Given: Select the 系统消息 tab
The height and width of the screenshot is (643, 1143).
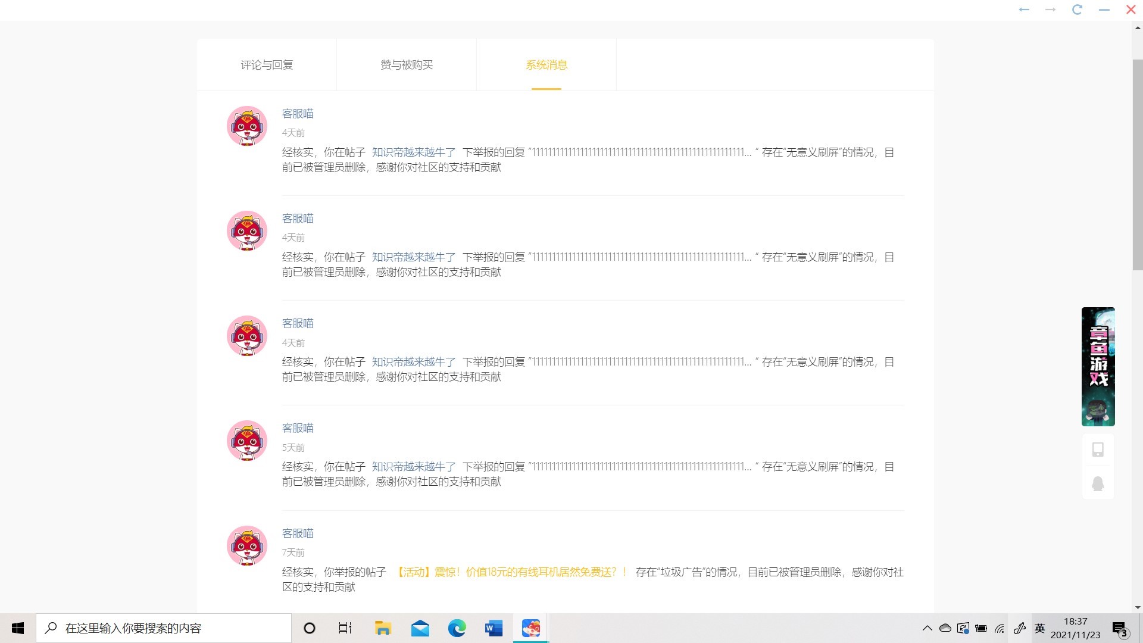Looking at the screenshot, I should 546,65.
